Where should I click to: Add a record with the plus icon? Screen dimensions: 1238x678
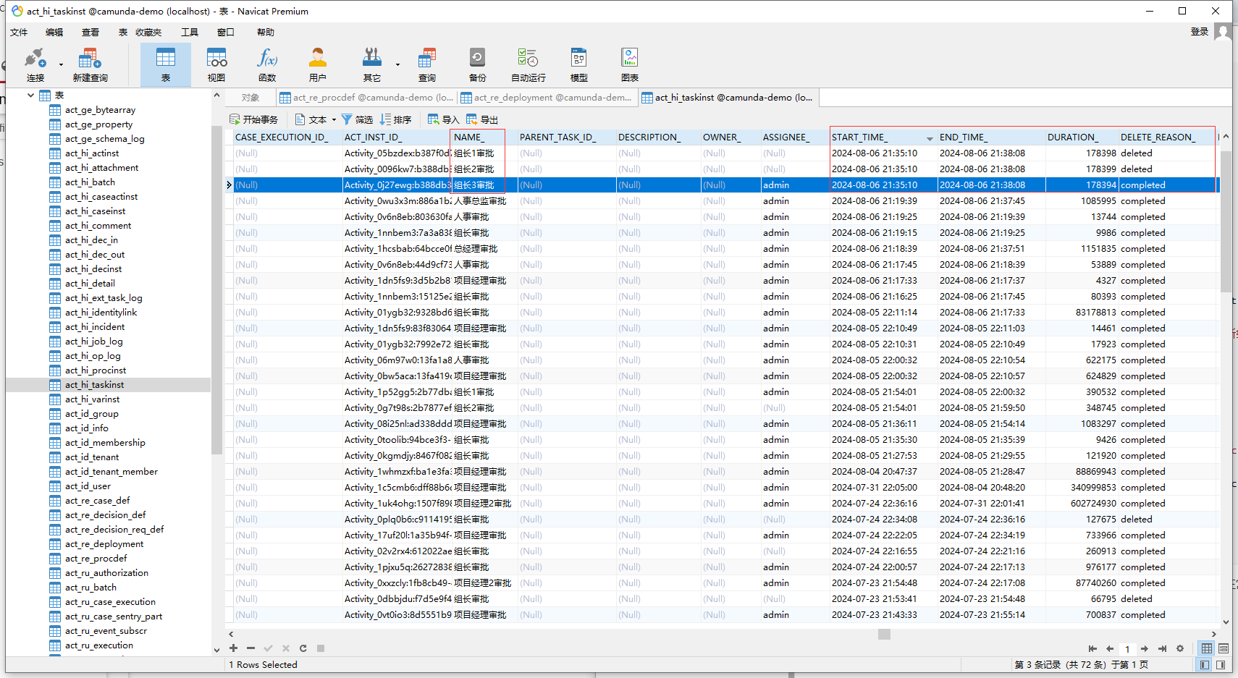pyautogui.click(x=233, y=648)
